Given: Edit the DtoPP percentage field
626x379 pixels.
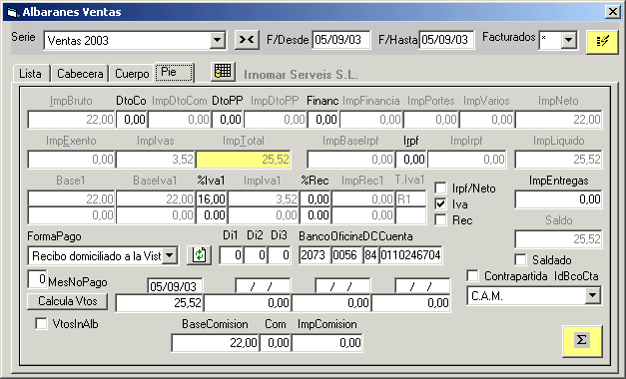Looking at the screenshot, I should click(x=228, y=120).
